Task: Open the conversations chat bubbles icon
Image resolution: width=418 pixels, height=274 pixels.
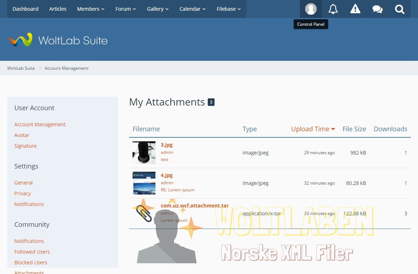Action: pyautogui.click(x=378, y=9)
